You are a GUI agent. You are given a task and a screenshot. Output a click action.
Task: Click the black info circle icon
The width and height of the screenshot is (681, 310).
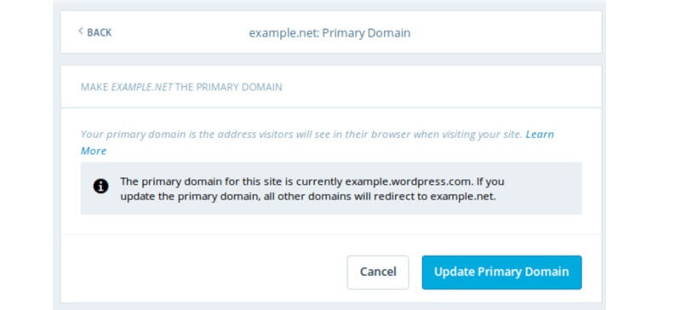(100, 187)
